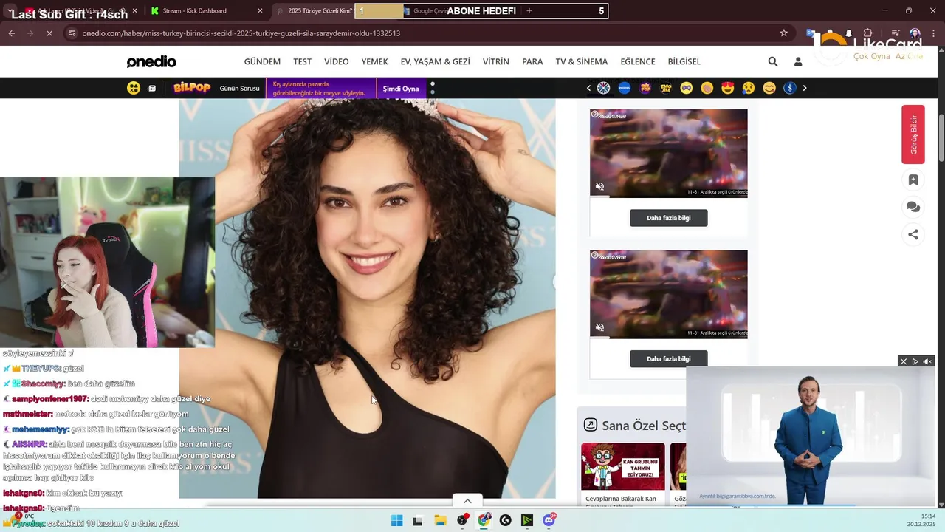Click the red Görüş Bildir button
Viewport: 945px width, 532px height.
(x=913, y=134)
